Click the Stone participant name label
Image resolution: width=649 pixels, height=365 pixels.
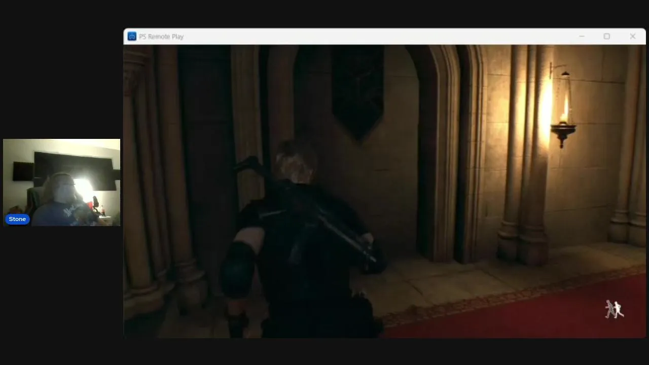pos(17,219)
